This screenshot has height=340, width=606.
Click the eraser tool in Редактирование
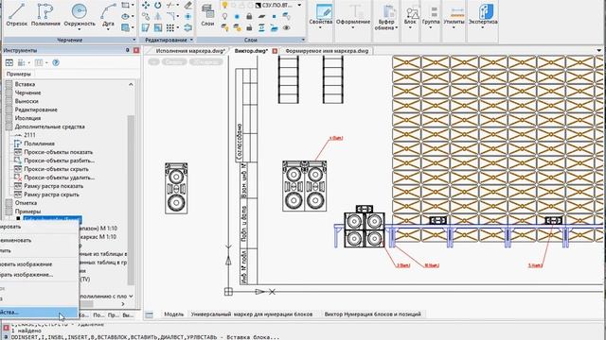point(187,6)
